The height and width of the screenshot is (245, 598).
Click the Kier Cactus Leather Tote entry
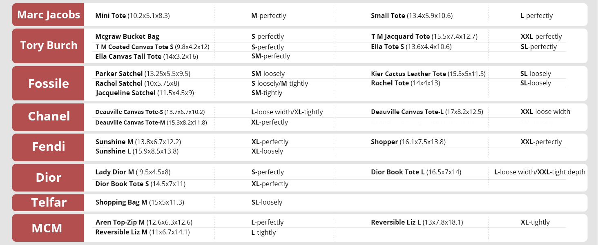pos(428,74)
